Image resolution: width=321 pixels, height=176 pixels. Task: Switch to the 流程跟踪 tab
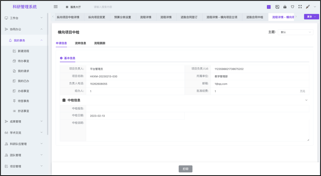point(100,43)
